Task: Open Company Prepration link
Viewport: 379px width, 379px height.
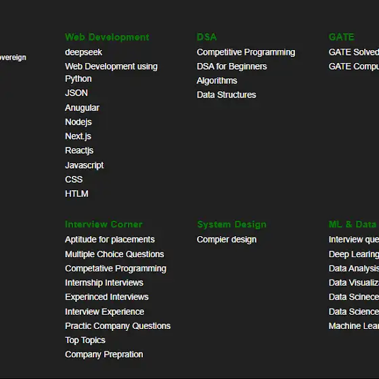Action: (104, 355)
